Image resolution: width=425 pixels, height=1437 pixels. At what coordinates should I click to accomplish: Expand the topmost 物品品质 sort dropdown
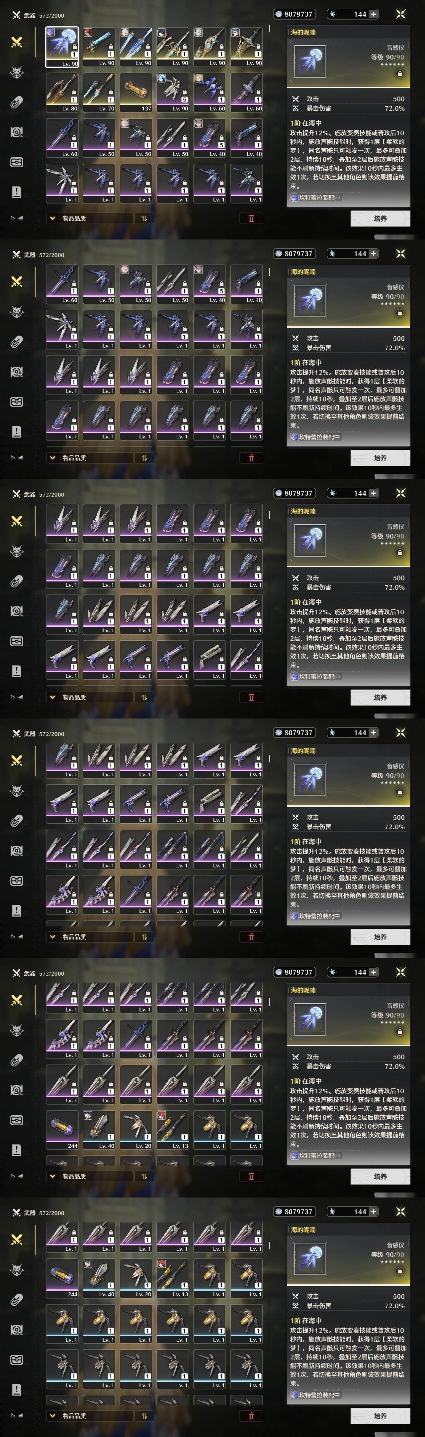pyautogui.click(x=90, y=218)
